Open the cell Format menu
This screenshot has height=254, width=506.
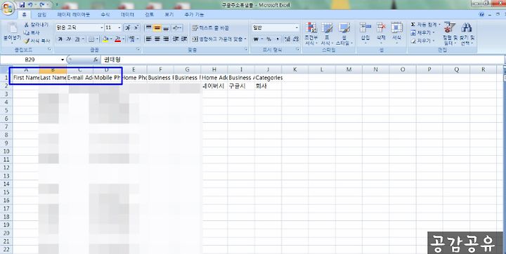pyautogui.click(x=396, y=33)
